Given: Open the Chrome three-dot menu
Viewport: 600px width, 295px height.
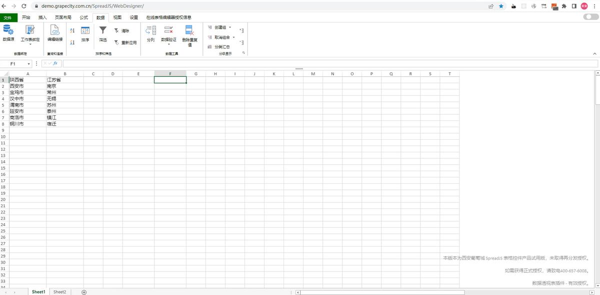Looking at the screenshot, I should tap(594, 6).
